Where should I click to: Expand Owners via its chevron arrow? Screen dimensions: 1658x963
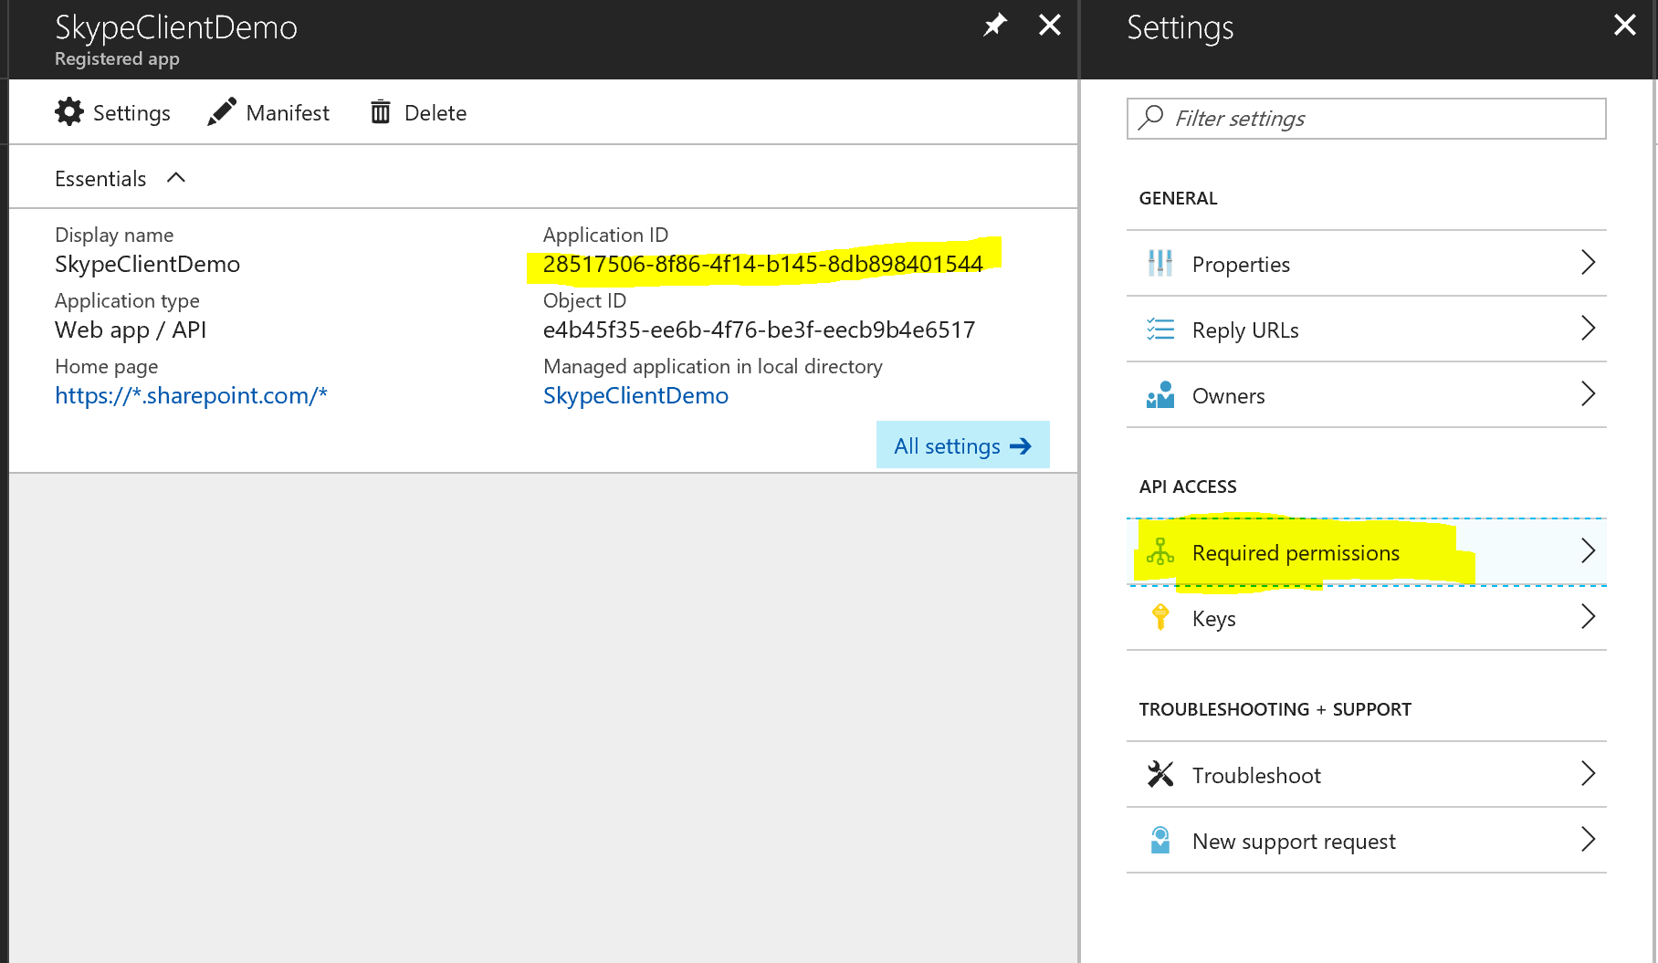coord(1589,394)
